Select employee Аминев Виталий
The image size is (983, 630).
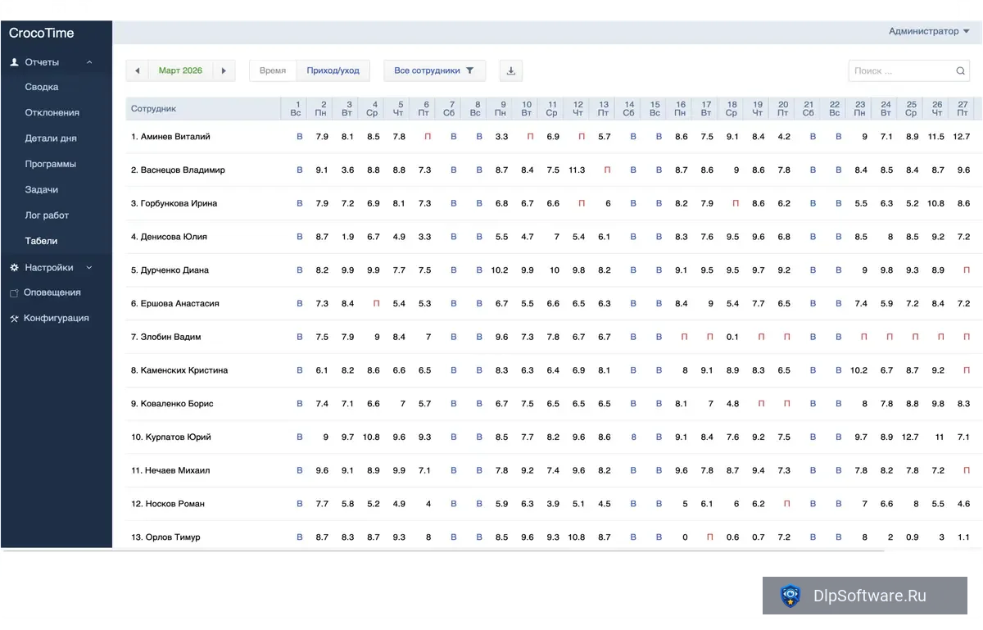click(x=170, y=137)
